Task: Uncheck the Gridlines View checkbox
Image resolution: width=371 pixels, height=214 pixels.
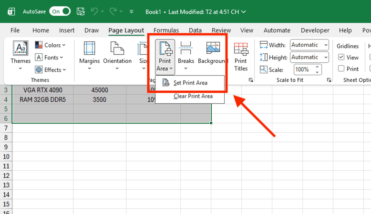Action: (341, 57)
